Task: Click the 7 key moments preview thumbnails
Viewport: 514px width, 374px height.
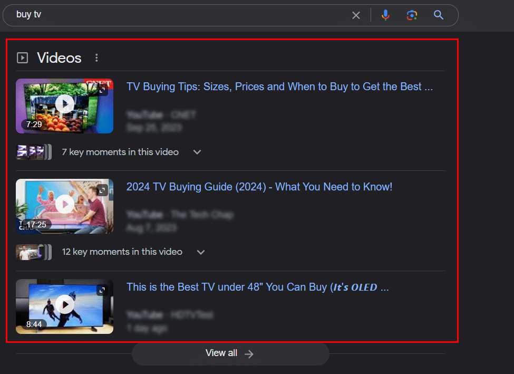Action: 34,152
